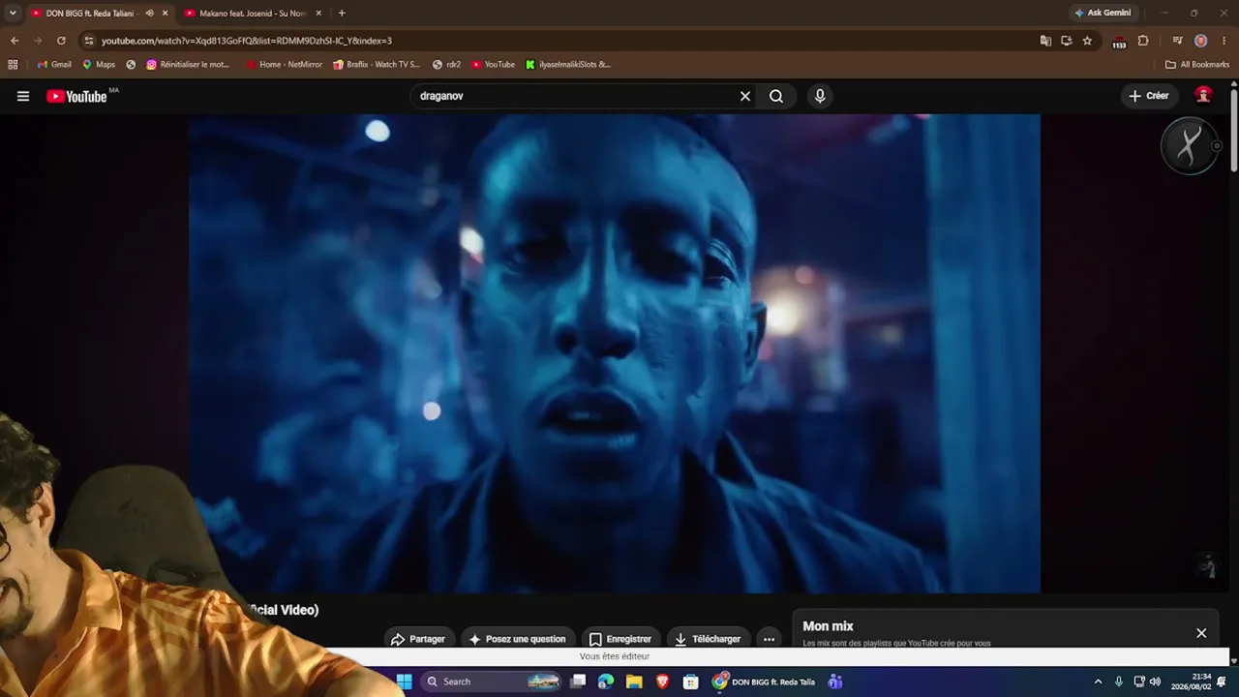Open Chrome DON BIGG taskbar window
The width and height of the screenshot is (1239, 697).
point(764,682)
